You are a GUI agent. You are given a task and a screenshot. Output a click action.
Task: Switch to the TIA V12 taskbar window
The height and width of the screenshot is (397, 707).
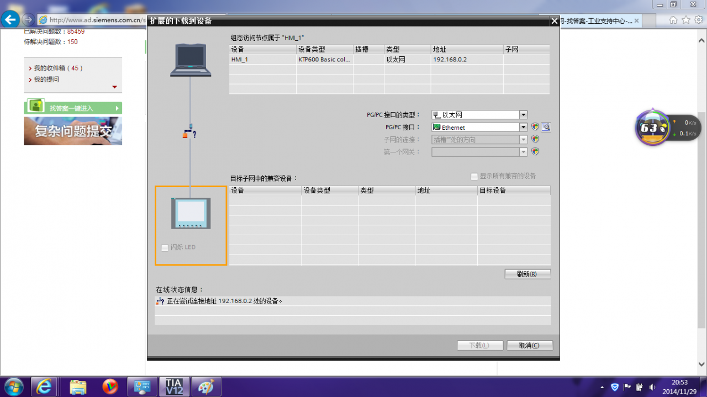[x=174, y=387]
